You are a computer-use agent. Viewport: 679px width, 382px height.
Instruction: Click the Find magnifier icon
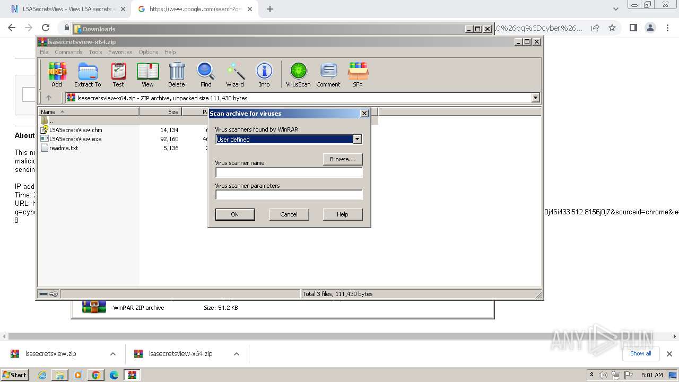coord(206,75)
